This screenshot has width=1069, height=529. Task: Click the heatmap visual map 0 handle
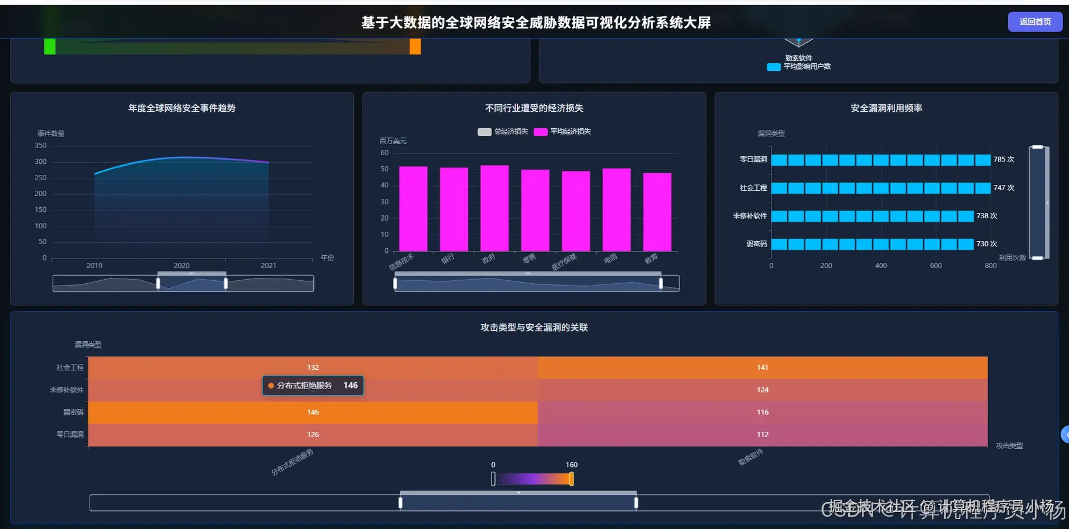tap(493, 479)
